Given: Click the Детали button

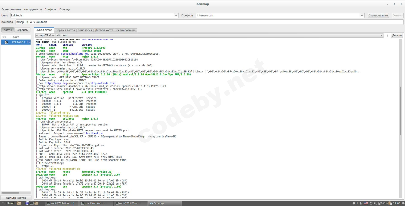Looking at the screenshot, I should 397,35.
